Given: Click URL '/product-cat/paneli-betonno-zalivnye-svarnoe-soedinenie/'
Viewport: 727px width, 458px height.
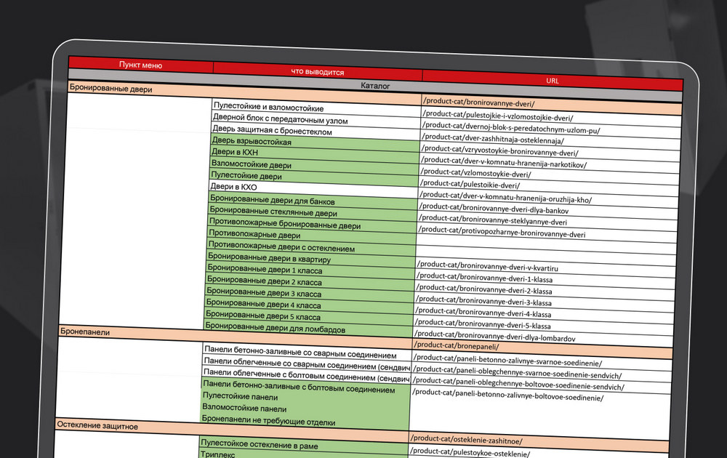Looking at the screenshot, I should 507,360.
